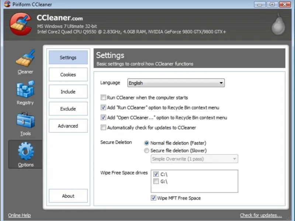The height and width of the screenshot is (221, 295).
Task: Click the Piriform pear logo
Action: pos(278,24)
